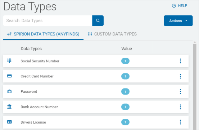Viewport: 199px width, 130px height.
Task: Switch to the Custom Data Types tab
Action: (112, 34)
